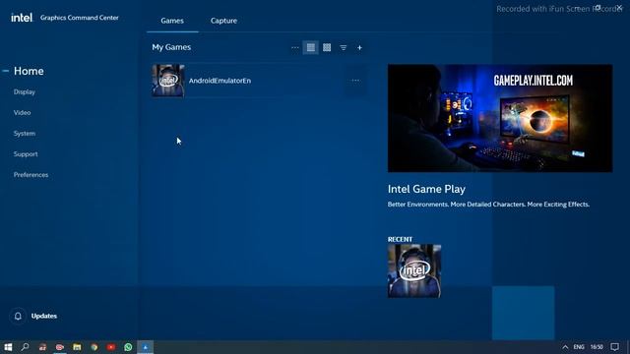Open the Capture tab
This screenshot has height=354, width=630.
pyautogui.click(x=223, y=21)
